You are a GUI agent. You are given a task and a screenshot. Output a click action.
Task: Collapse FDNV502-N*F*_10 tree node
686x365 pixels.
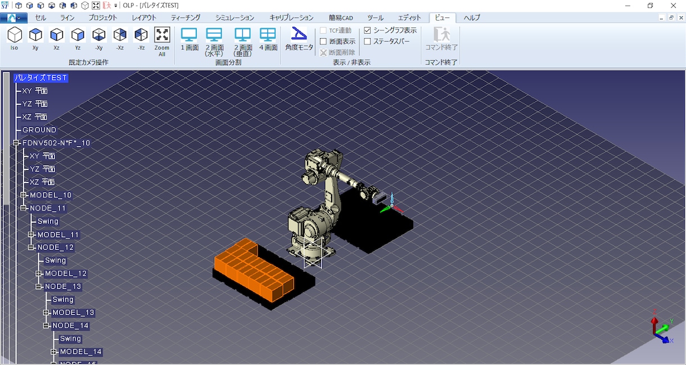pos(16,143)
